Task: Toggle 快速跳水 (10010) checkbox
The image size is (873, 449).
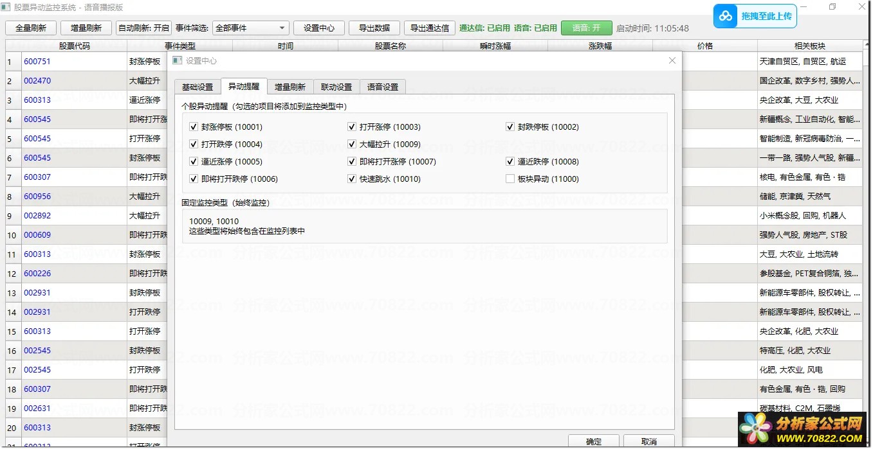Action: point(352,179)
